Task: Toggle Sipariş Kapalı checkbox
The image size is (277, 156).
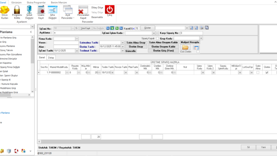Action: point(157,38)
